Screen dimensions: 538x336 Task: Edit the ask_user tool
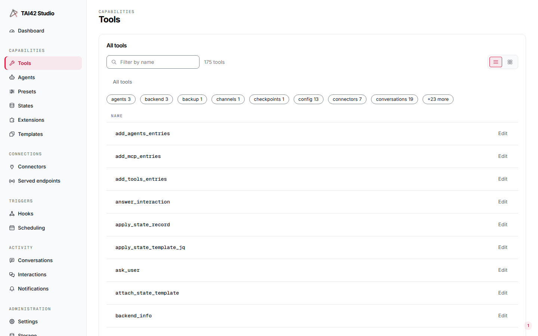(503, 270)
